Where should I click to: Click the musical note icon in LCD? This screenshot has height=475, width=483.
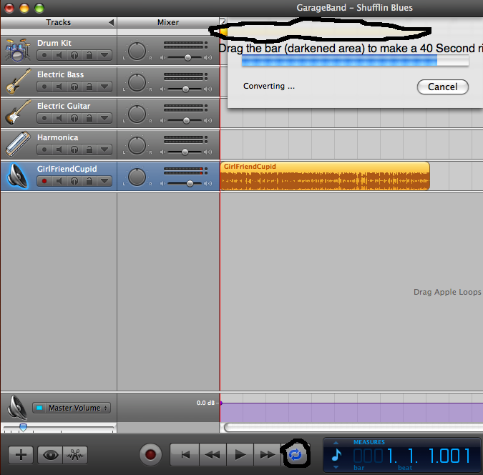(x=337, y=455)
